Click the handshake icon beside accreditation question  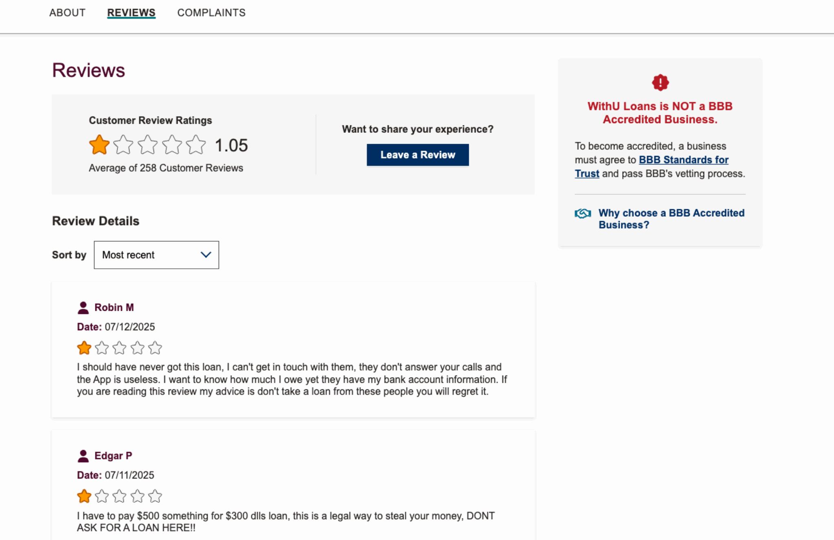(x=583, y=213)
